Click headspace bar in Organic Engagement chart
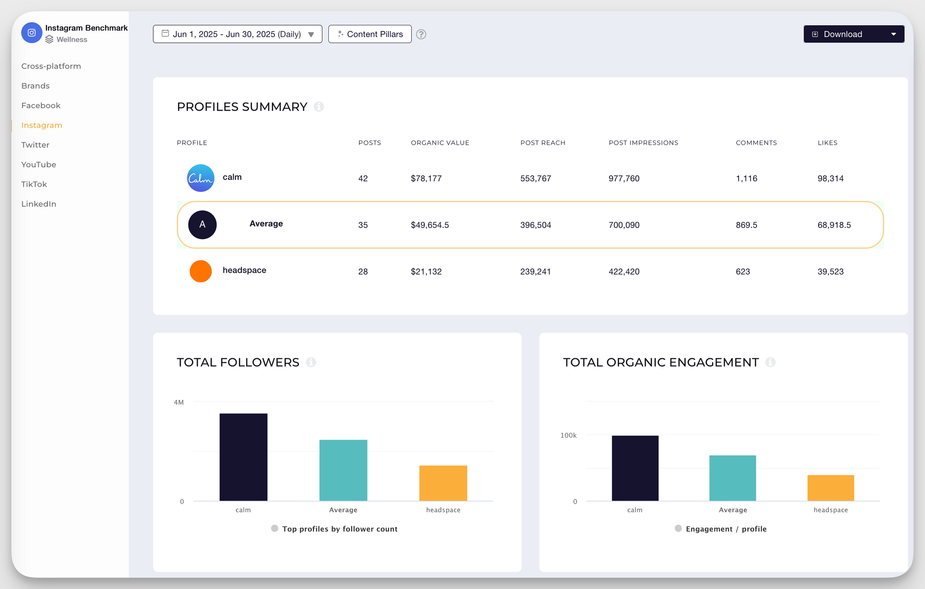925x589 pixels. pos(831,488)
